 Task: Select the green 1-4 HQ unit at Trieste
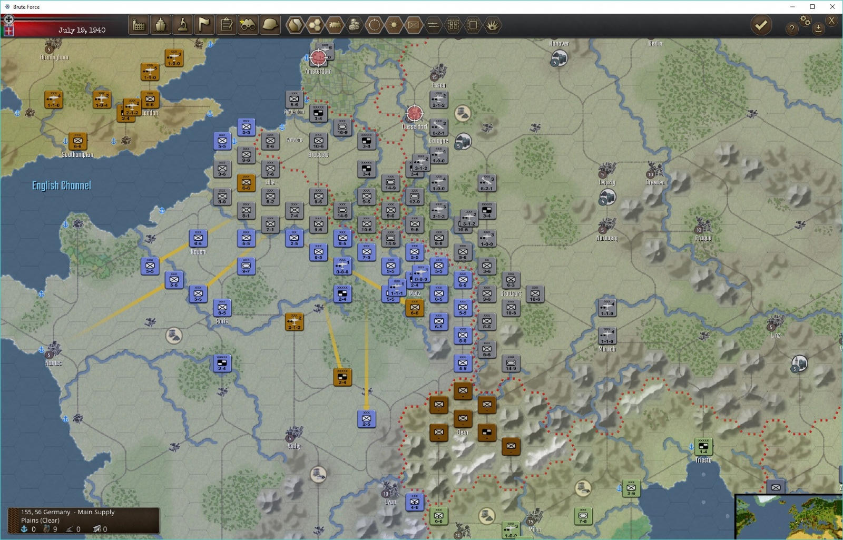pos(703,447)
